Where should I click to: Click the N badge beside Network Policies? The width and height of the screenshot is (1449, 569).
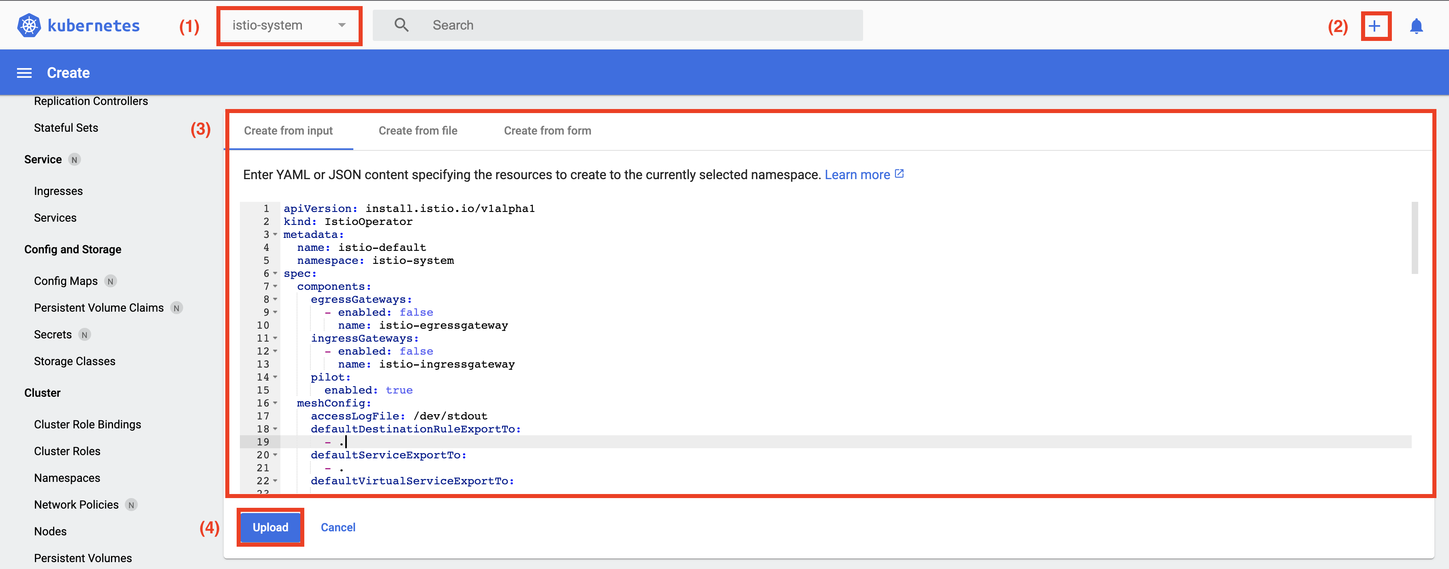point(131,505)
